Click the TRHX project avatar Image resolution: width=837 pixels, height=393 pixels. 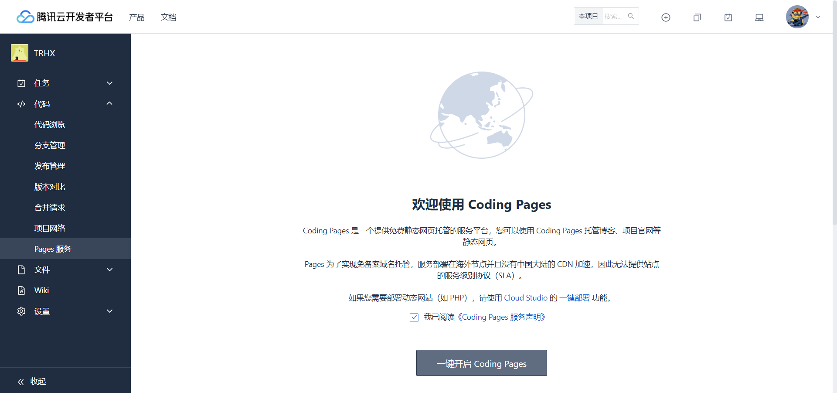(x=20, y=53)
